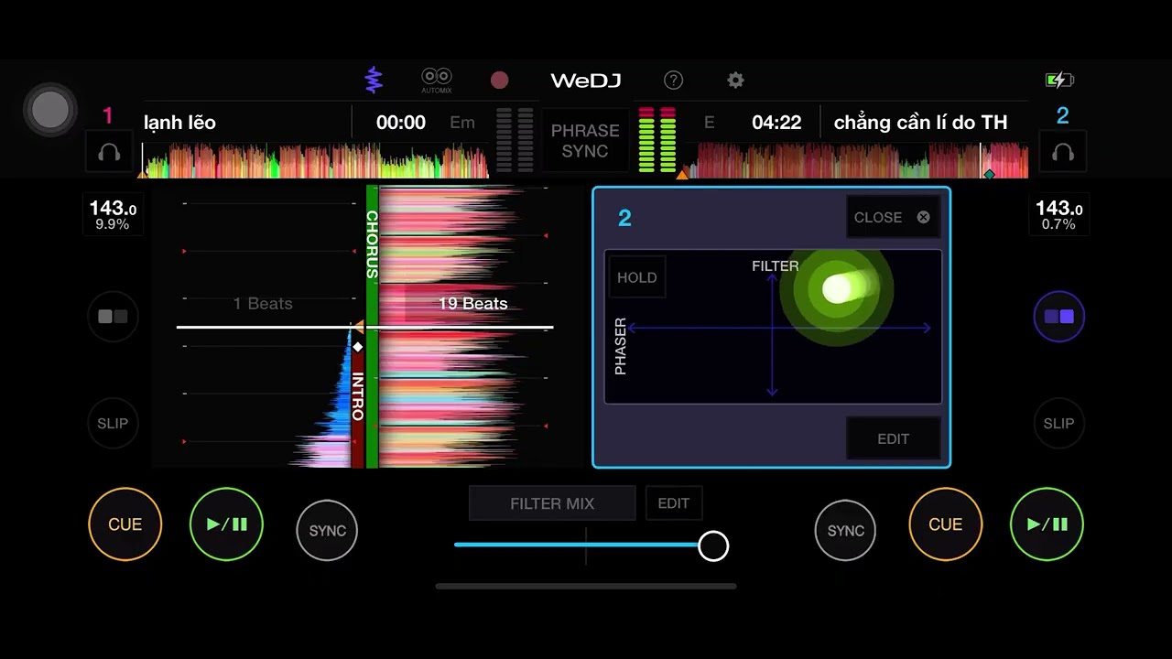Edit the FX pad effects
Image resolution: width=1172 pixels, height=659 pixels.
point(893,439)
